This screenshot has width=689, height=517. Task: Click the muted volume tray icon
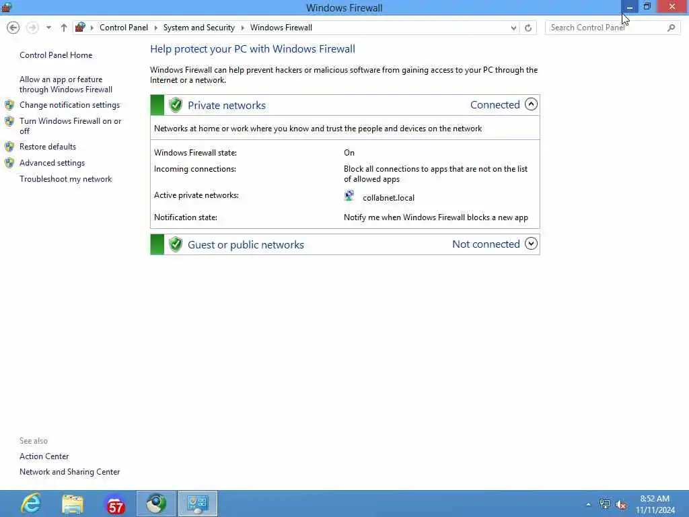pyautogui.click(x=621, y=504)
